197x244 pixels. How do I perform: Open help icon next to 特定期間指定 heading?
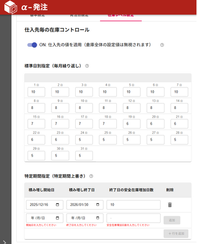[x=91, y=176]
